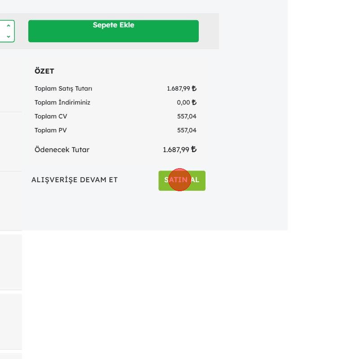Click inside the quantity number field
359x359 pixels.
click(2, 31)
